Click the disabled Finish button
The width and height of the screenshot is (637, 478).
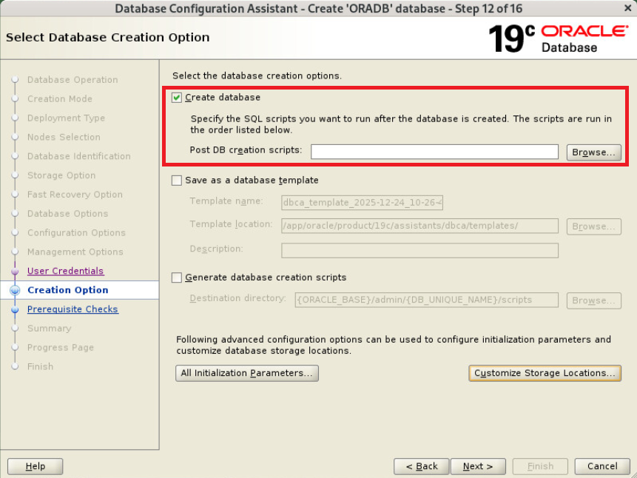(540, 466)
